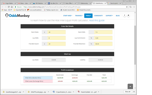This screenshot has width=152, height=95.
Task: Click the green Secure padlock indicator
Action: pos(18,7)
